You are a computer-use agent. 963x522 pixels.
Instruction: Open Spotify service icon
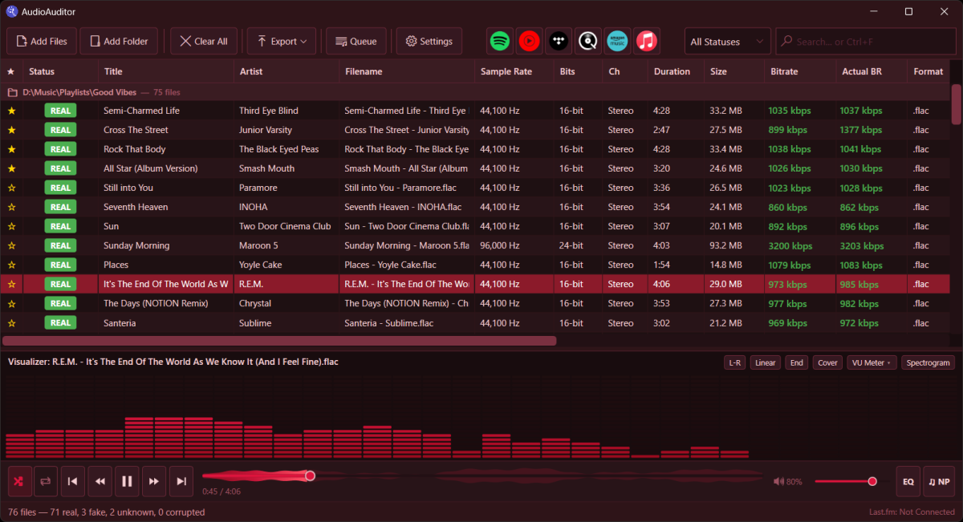500,41
